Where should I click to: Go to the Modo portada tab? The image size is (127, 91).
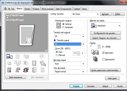[x=47, y=9]
